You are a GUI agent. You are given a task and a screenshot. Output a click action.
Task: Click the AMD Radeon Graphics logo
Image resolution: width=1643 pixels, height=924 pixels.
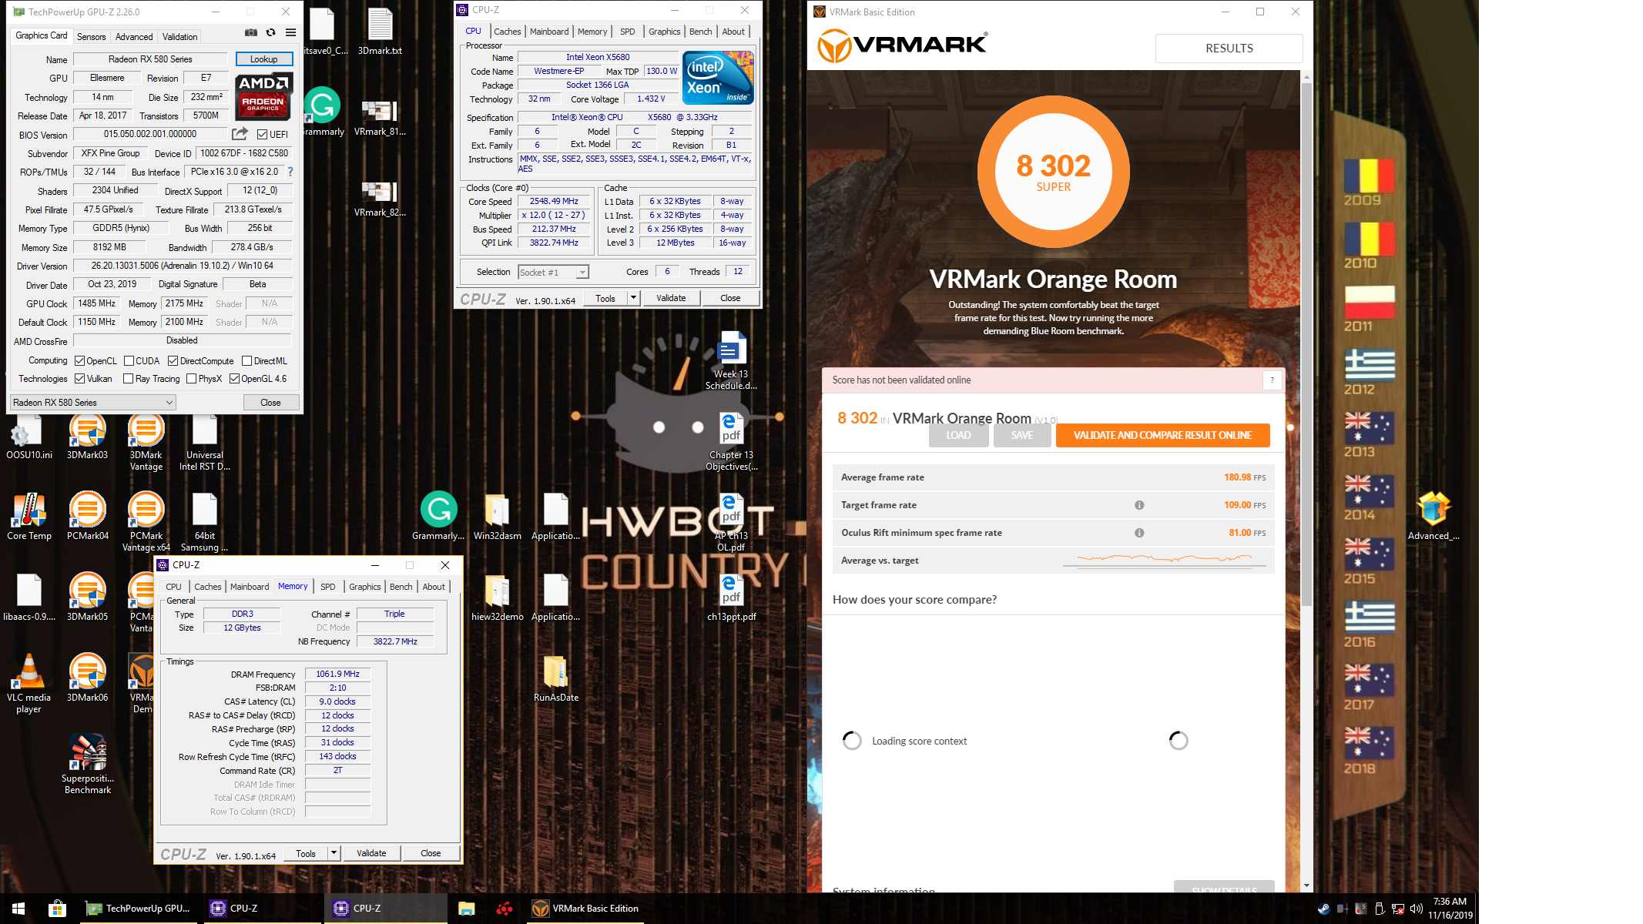pos(263,96)
